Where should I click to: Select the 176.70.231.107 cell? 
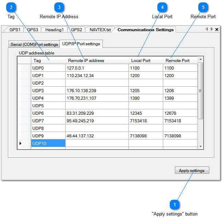pos(97,98)
